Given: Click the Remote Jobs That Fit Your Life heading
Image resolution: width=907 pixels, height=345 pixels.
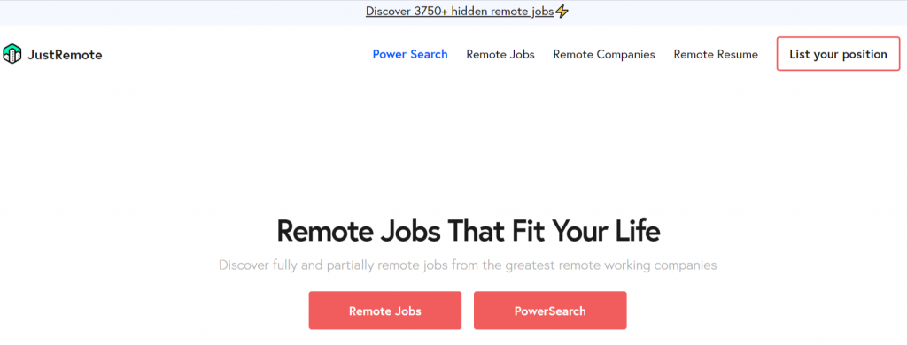Looking at the screenshot, I should [x=468, y=231].
